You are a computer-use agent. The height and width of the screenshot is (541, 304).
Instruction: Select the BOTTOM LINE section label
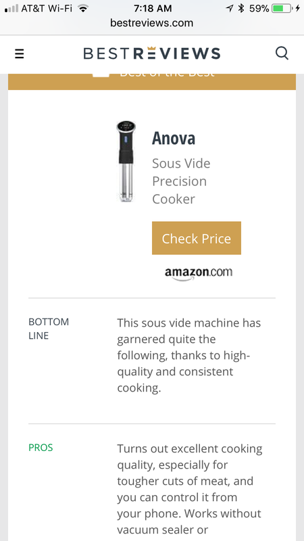click(x=49, y=329)
